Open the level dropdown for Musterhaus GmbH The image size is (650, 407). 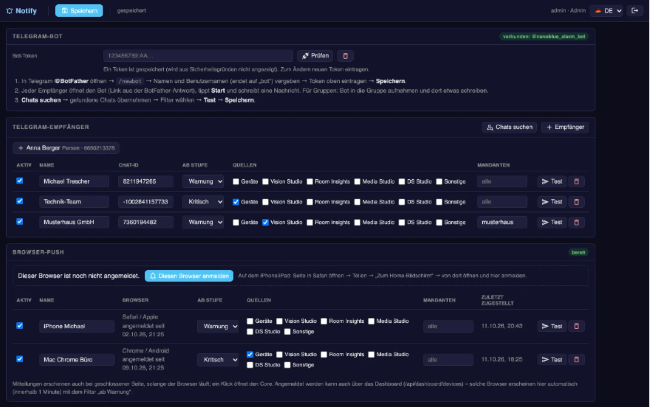point(203,222)
